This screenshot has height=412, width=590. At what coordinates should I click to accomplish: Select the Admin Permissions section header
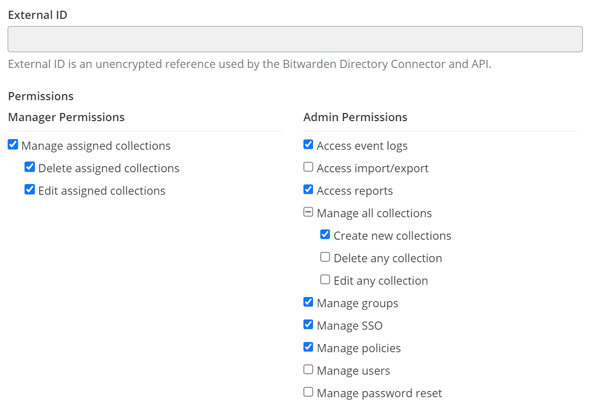point(356,117)
